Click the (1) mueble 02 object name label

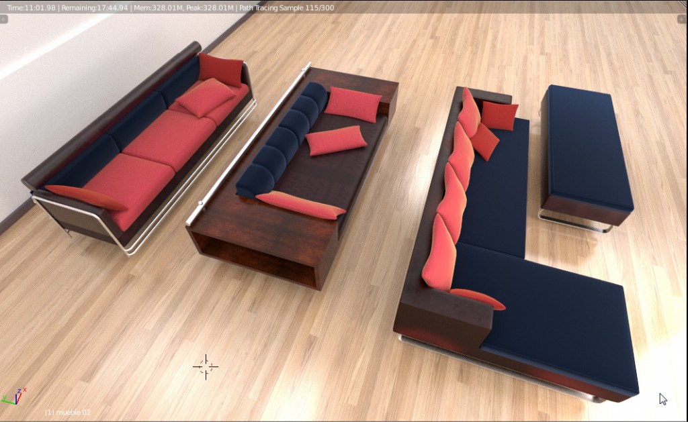coord(66,412)
